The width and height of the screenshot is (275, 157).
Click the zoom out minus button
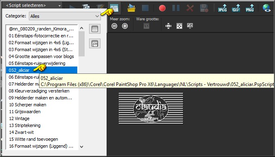114,26
